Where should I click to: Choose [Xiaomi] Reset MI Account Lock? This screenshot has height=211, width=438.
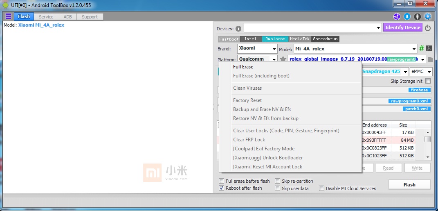pyautogui.click(x=290, y=166)
